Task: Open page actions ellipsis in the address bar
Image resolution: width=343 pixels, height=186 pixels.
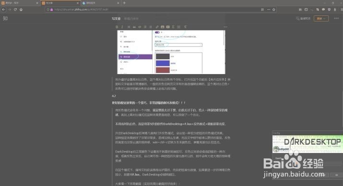Action: [x=269, y=10]
